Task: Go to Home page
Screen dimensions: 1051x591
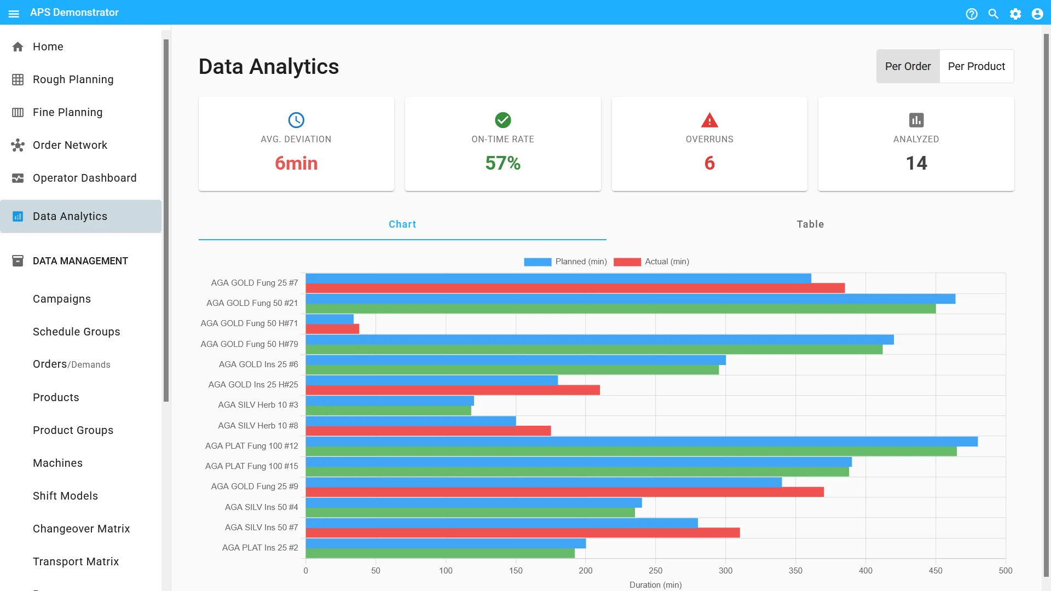Action: pos(81,47)
